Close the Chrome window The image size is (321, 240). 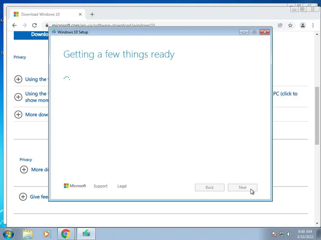(x=313, y=9)
